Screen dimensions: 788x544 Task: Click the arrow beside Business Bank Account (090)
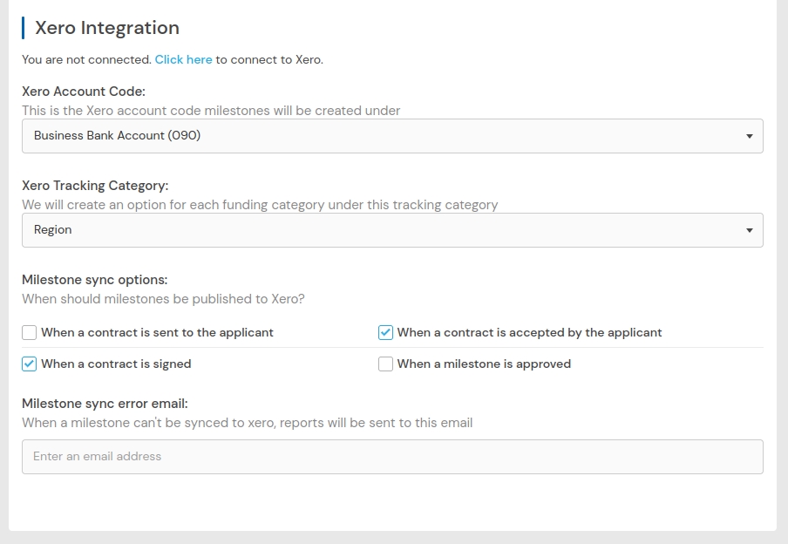coord(750,136)
